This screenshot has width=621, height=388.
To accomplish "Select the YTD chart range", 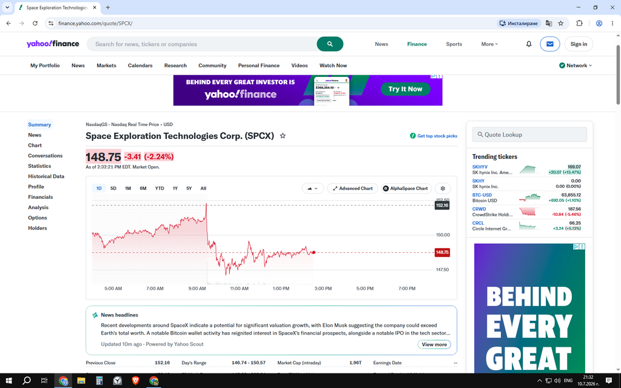I will 159,189.
